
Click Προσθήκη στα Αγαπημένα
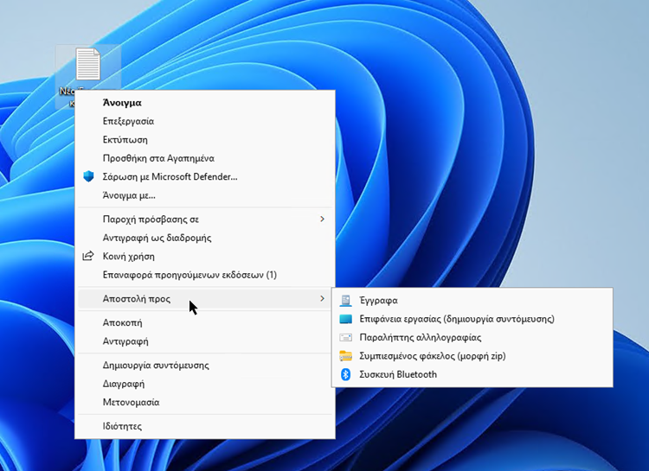tap(205, 158)
